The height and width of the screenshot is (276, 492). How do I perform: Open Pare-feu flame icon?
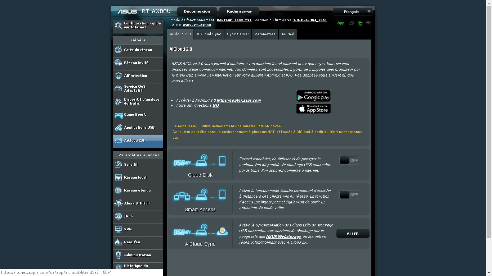118,242
